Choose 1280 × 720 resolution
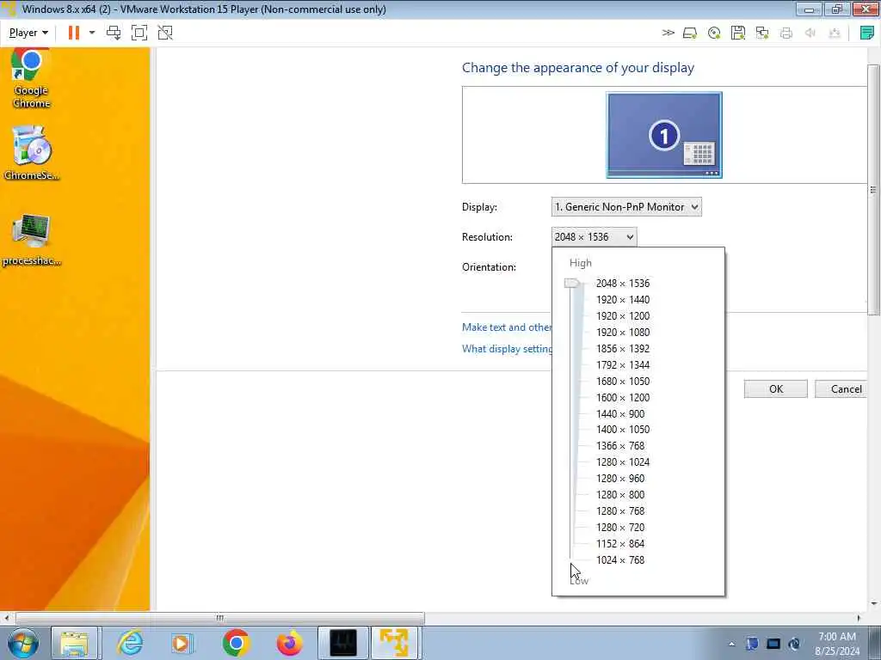The image size is (881, 660). [620, 527]
